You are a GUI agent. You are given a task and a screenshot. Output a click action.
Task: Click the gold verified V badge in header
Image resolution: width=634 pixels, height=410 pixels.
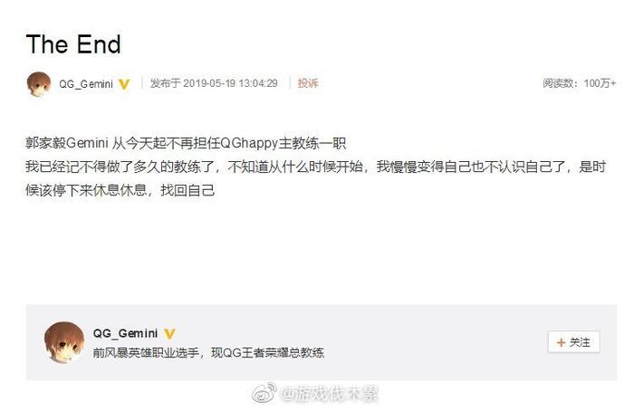[124, 84]
